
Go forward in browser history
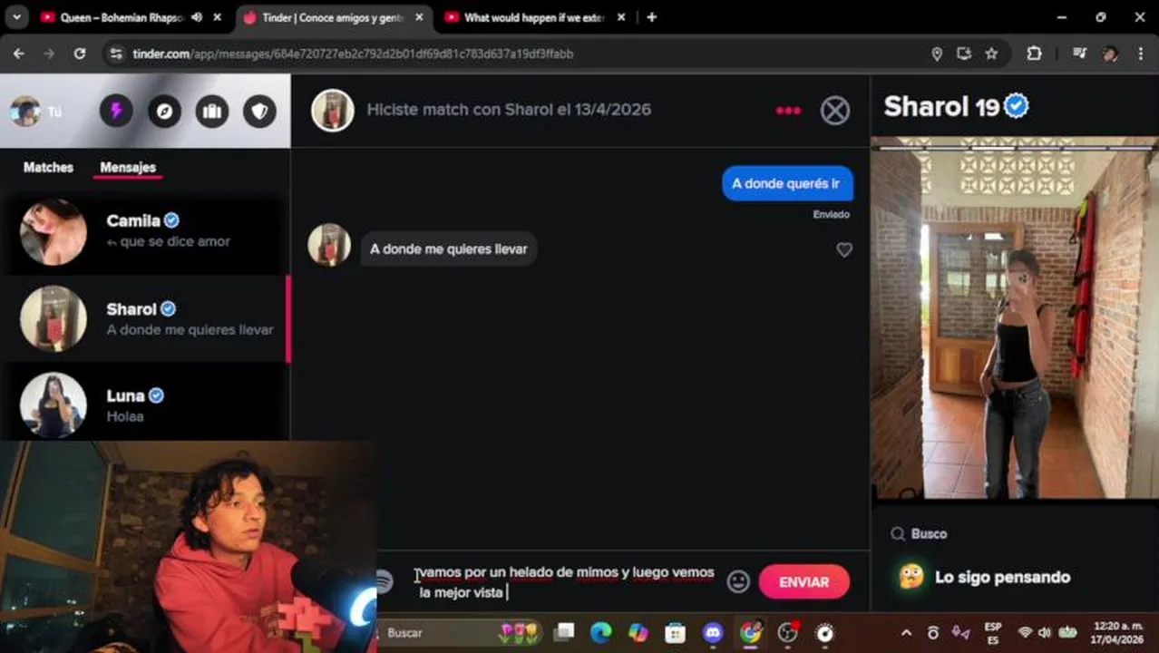click(49, 54)
